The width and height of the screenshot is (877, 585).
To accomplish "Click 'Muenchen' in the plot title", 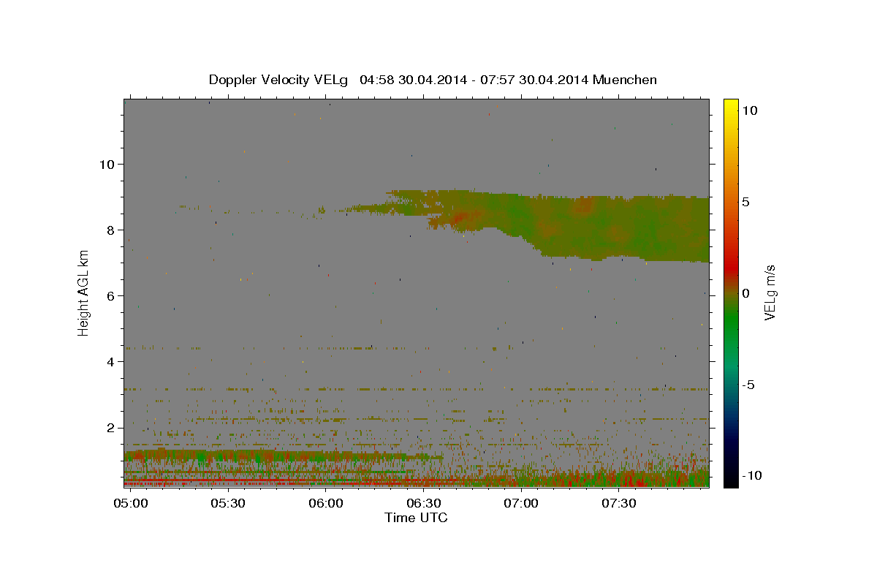I will (626, 80).
